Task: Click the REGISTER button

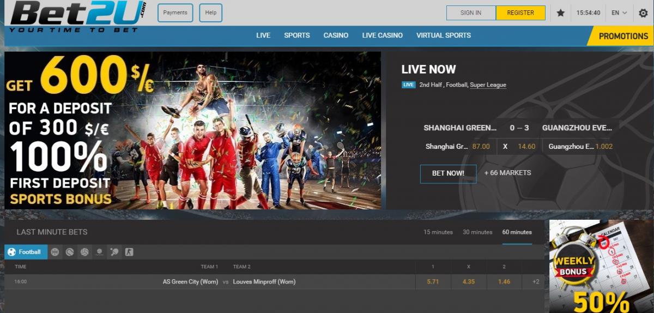Action: pos(520,13)
